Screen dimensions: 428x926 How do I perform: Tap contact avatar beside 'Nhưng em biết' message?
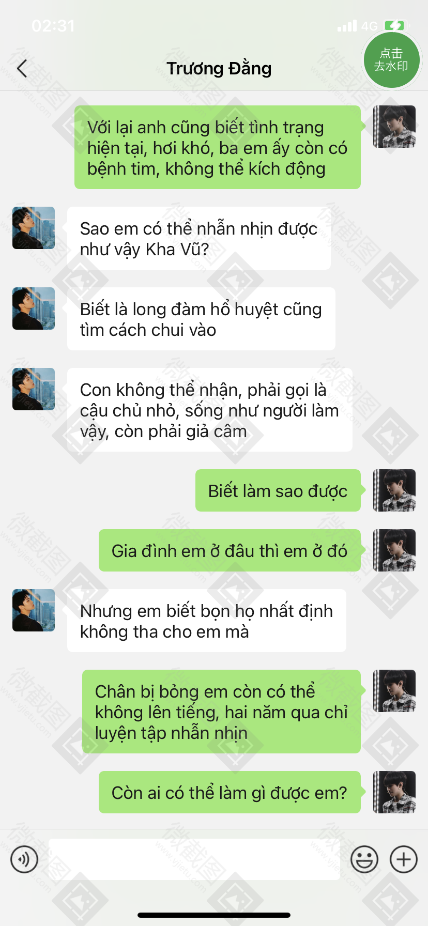(x=34, y=610)
